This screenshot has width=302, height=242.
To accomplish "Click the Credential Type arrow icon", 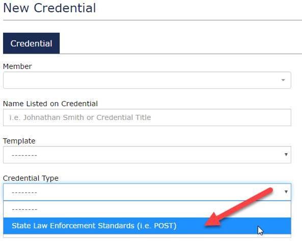I will pyautogui.click(x=286, y=191).
